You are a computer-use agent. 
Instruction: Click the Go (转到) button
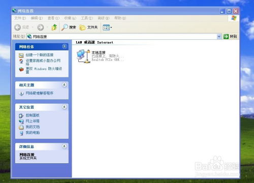click(230, 37)
